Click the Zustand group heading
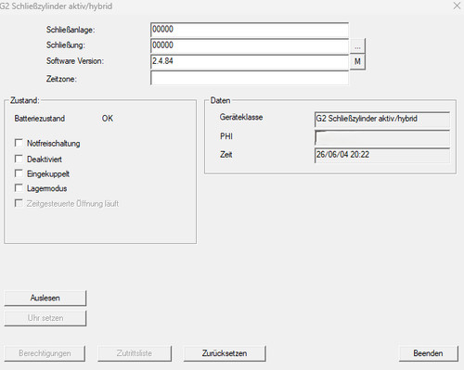The height and width of the screenshot is (370, 464). (25, 100)
